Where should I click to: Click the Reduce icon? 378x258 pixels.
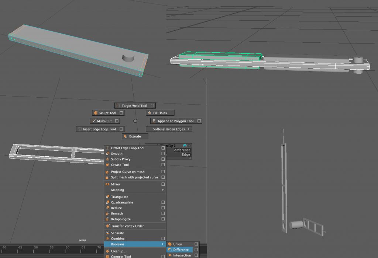click(x=107, y=208)
